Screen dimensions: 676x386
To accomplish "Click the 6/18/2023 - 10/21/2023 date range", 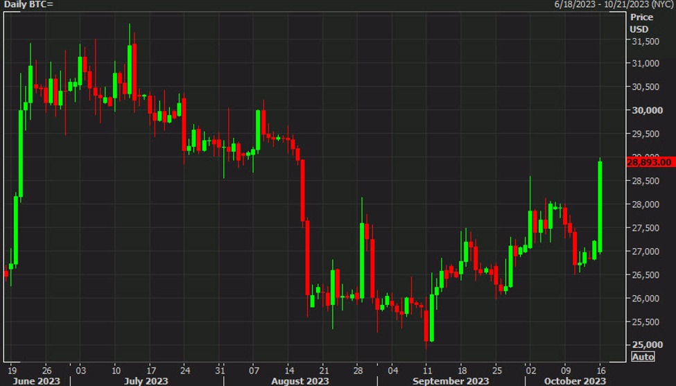I will point(614,5).
